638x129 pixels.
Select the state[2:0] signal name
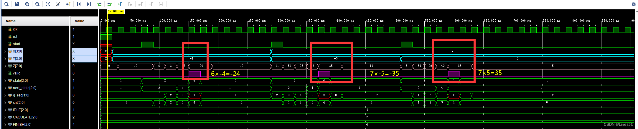point(21,81)
